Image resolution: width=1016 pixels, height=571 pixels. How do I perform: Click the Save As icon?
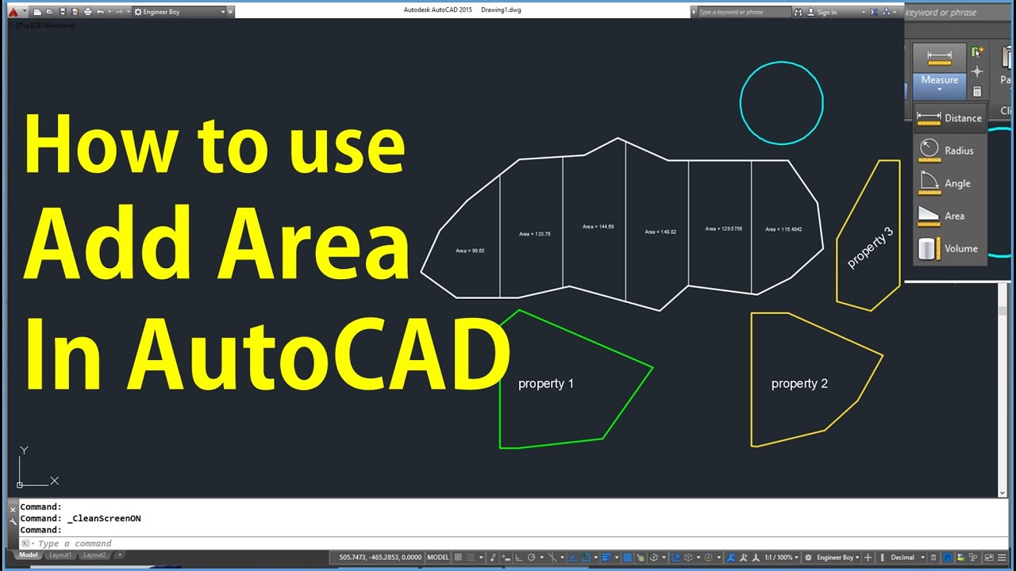[75, 12]
